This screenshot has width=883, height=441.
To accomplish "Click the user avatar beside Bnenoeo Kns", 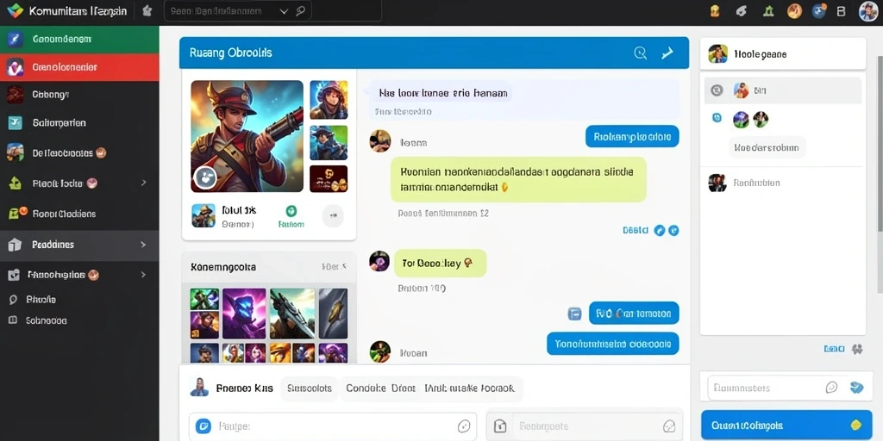I will coord(199,388).
